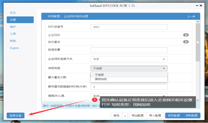
Task: Open the 加密类型 dropdown
Action: click(129, 68)
